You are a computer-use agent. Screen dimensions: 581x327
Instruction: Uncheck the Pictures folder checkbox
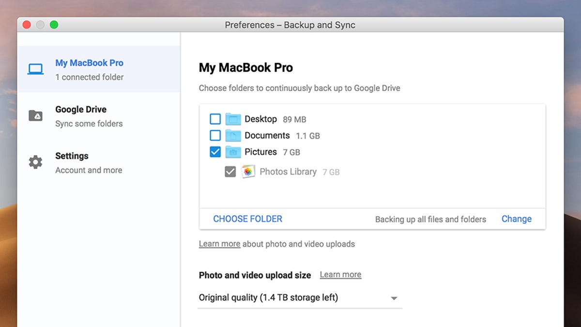point(215,152)
